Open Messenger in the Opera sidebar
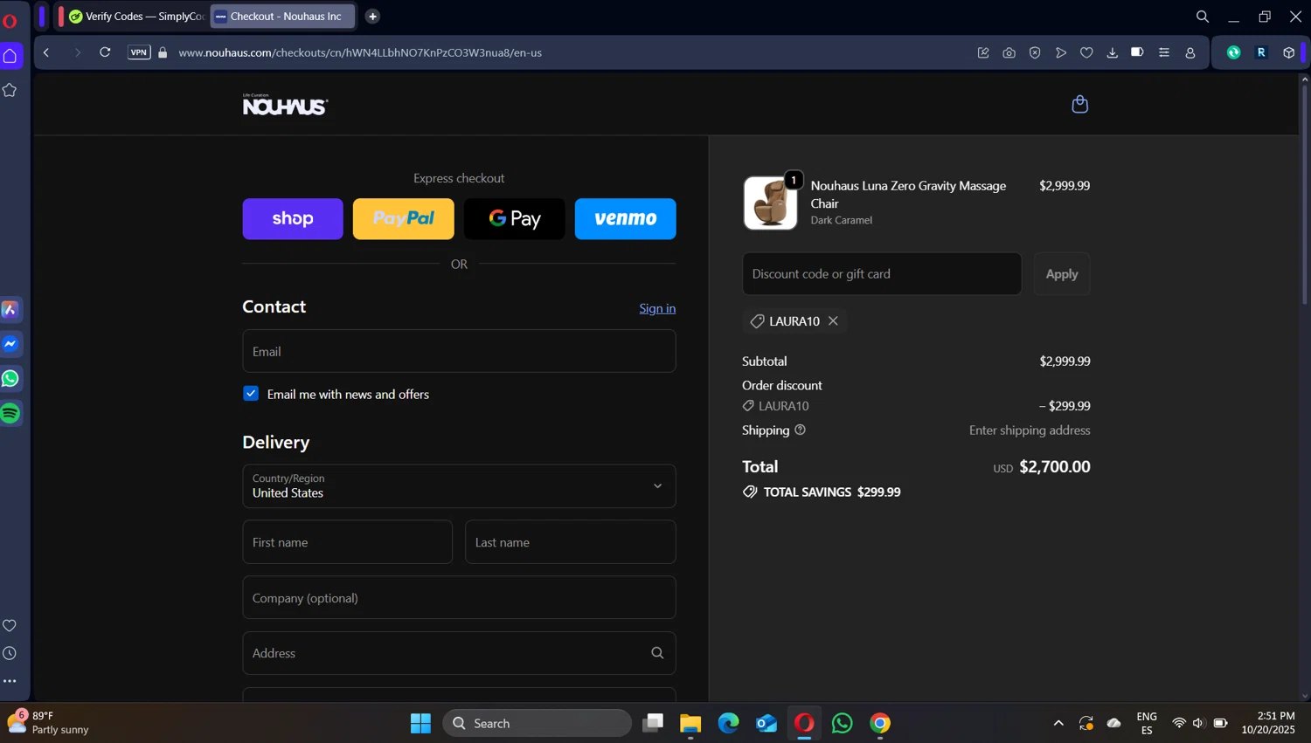This screenshot has width=1311, height=743. 10,344
